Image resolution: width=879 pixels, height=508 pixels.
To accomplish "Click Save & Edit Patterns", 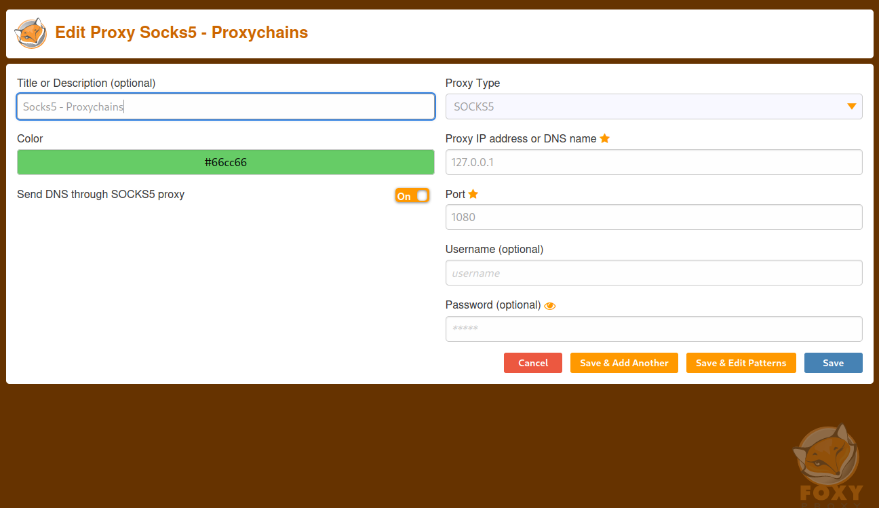I will point(741,362).
